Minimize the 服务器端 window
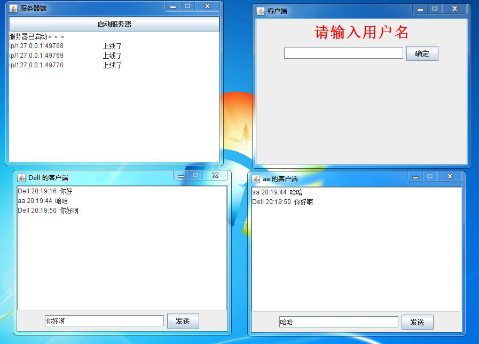Image resolution: width=479 pixels, height=344 pixels. (x=173, y=6)
